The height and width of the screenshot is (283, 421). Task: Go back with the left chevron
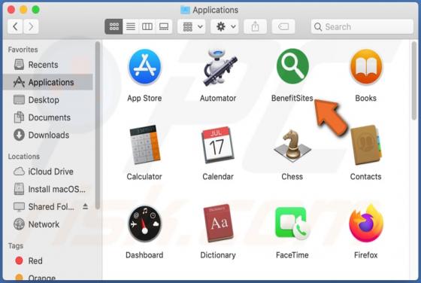coord(15,26)
